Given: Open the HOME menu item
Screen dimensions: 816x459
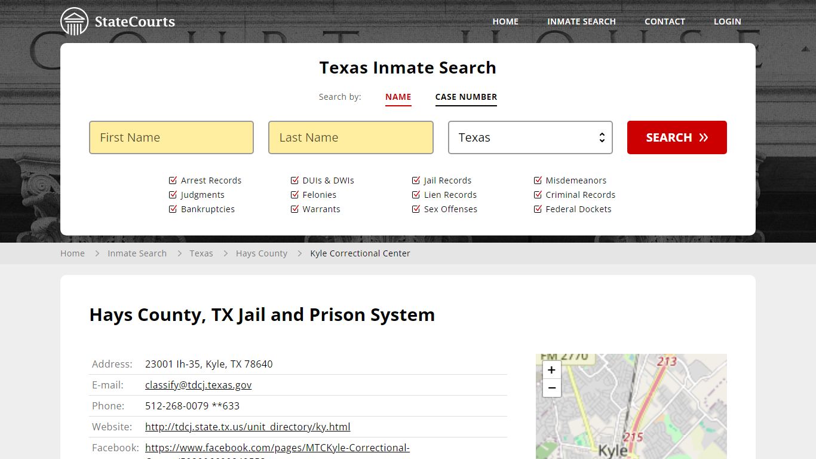Looking at the screenshot, I should tap(505, 22).
